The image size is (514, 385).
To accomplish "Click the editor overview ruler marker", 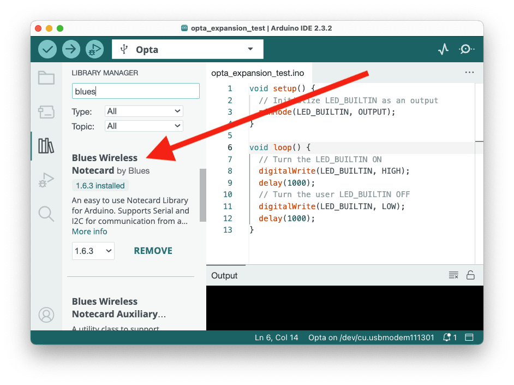I will 479,141.
